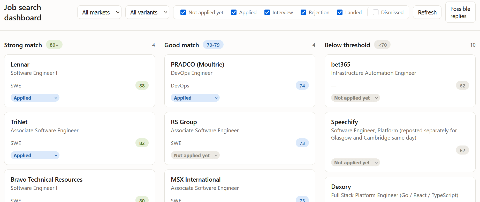Click the TriNet score badge 82
Viewport: 480px width, 202px height.
pyautogui.click(x=142, y=143)
